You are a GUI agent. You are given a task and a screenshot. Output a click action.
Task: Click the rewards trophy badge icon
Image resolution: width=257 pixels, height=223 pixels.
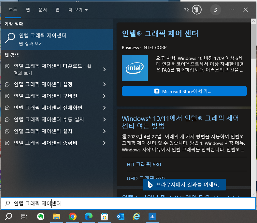[196, 10]
